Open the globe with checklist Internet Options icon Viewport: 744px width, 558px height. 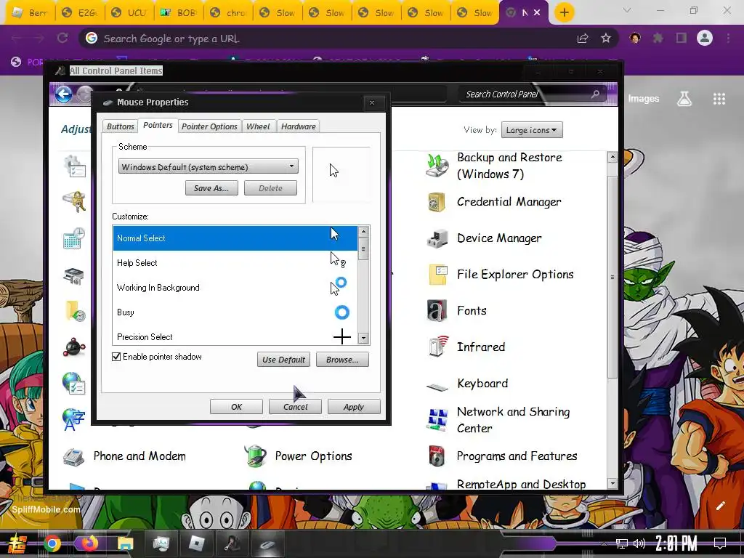coord(73,384)
